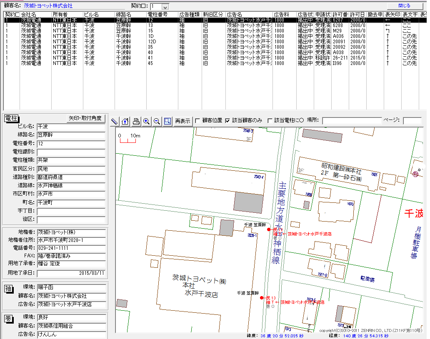Click the 所有者 column header
Image resolution: width=430 pixels, height=339 pixels.
click(67, 15)
